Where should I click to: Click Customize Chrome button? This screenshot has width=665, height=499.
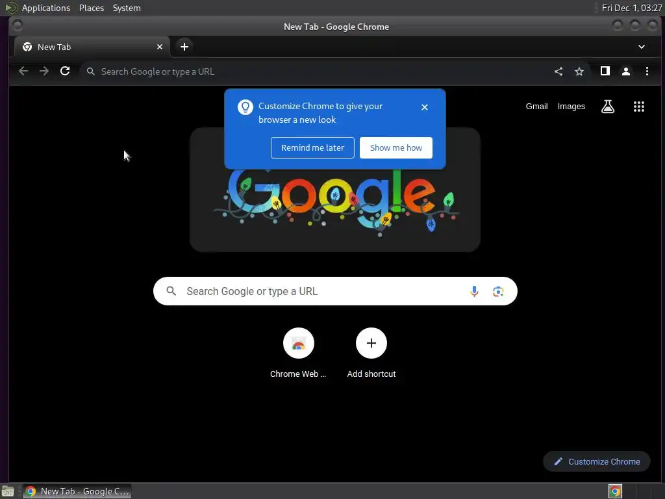tap(597, 462)
